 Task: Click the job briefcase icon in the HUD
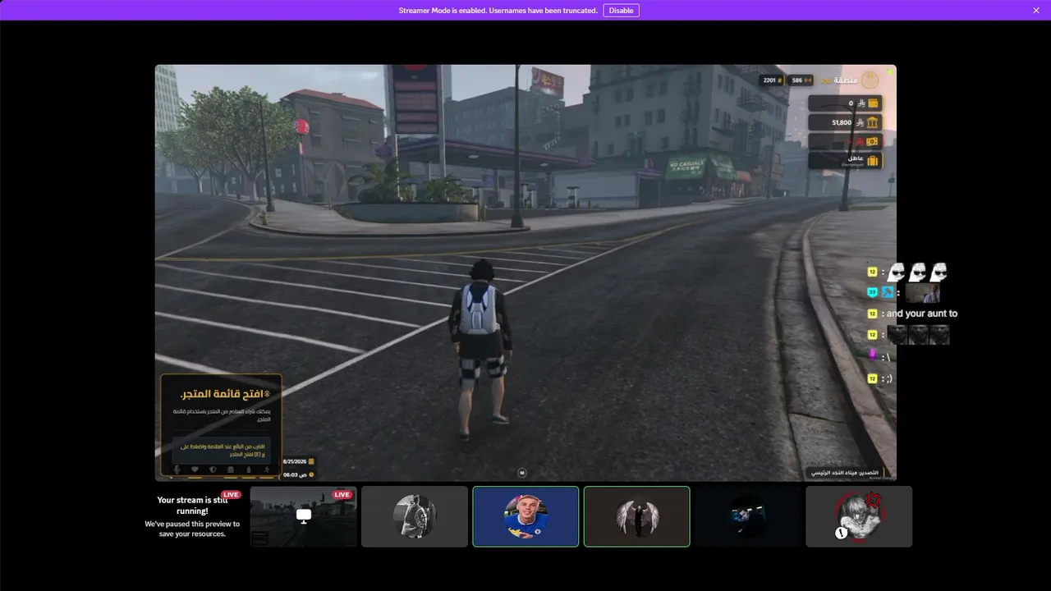point(873,161)
